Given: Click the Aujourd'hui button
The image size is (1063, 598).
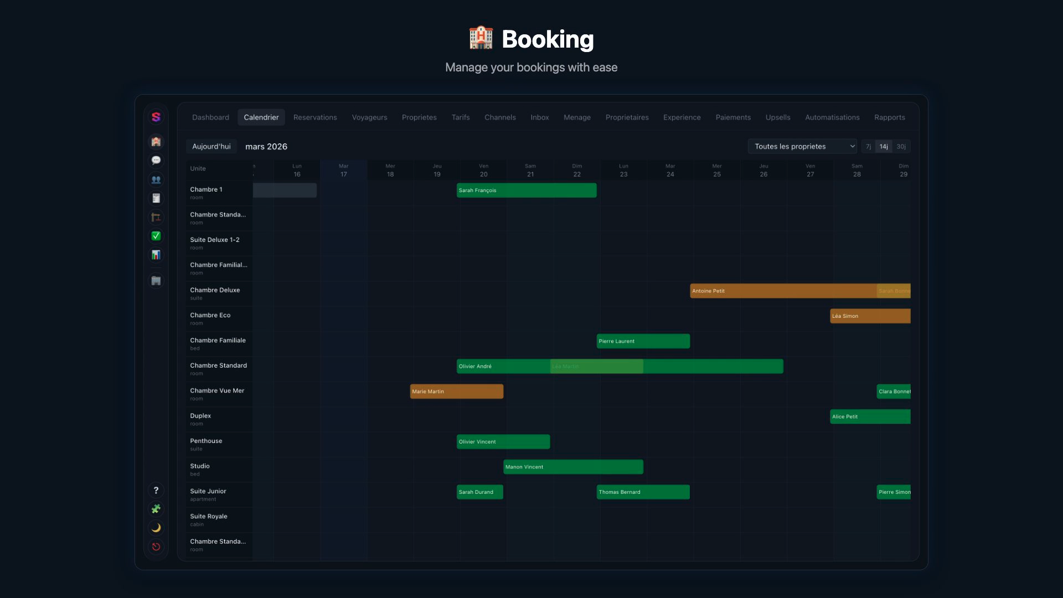Looking at the screenshot, I should point(211,147).
